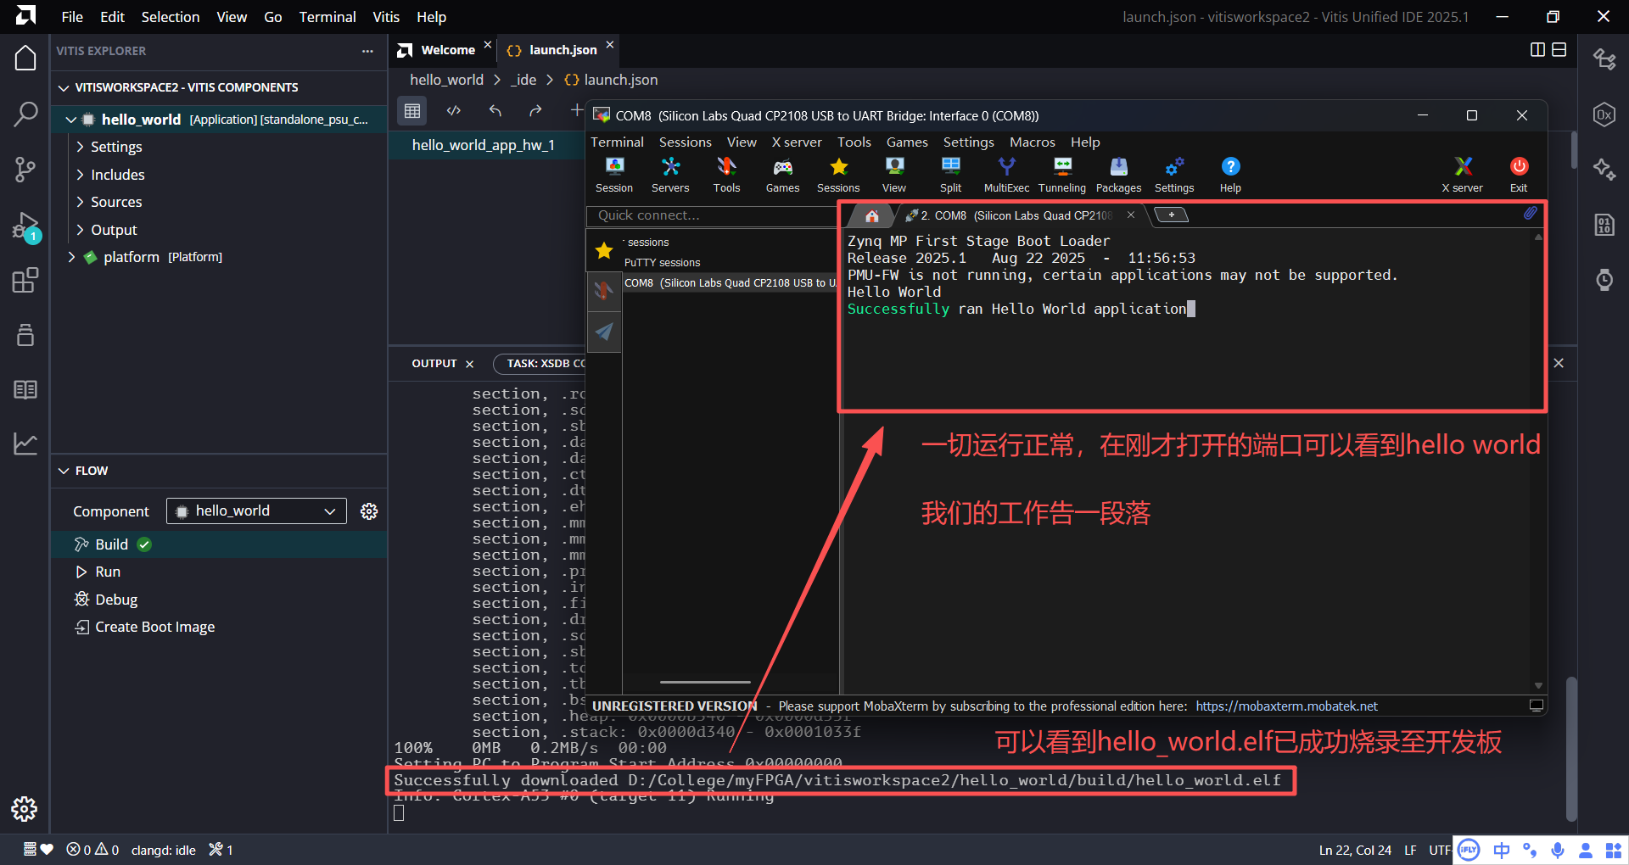Toggle the X server in MobaXterm
The height and width of the screenshot is (865, 1629).
1462,174
